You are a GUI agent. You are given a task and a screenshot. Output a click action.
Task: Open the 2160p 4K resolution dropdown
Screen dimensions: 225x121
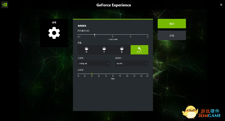click(94, 63)
